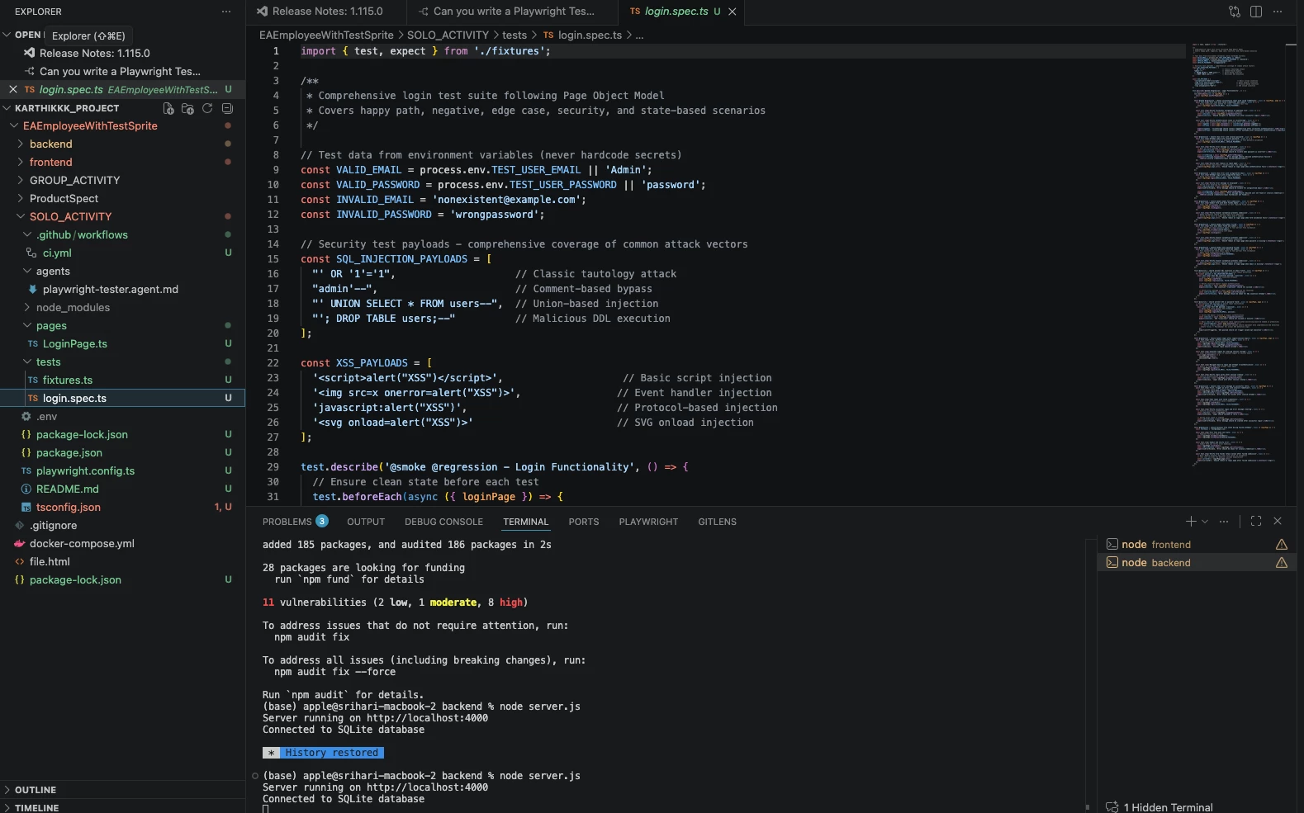Collapse the tests folder

[x=48, y=362]
